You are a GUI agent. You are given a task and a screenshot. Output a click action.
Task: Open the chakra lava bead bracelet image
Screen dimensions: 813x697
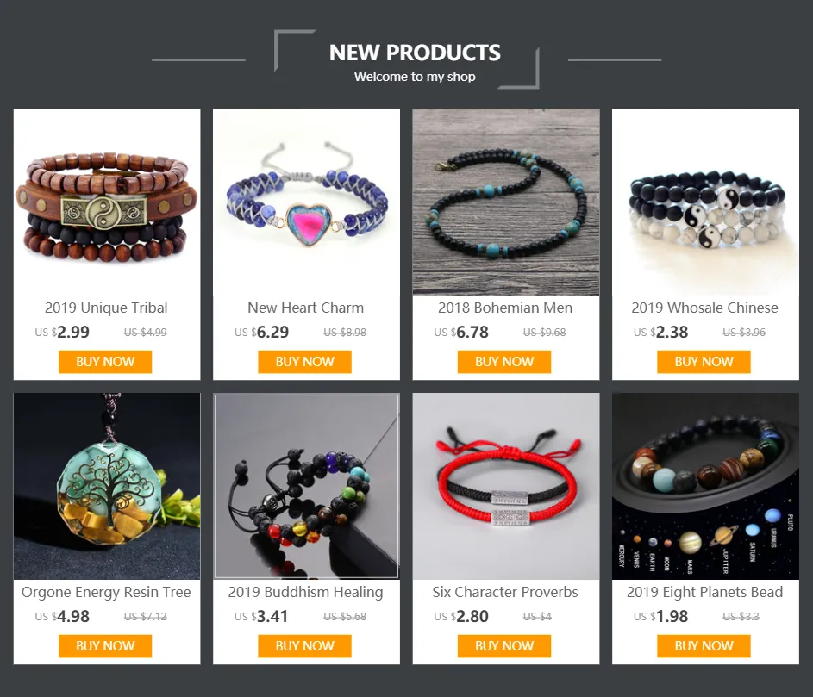tap(306, 486)
